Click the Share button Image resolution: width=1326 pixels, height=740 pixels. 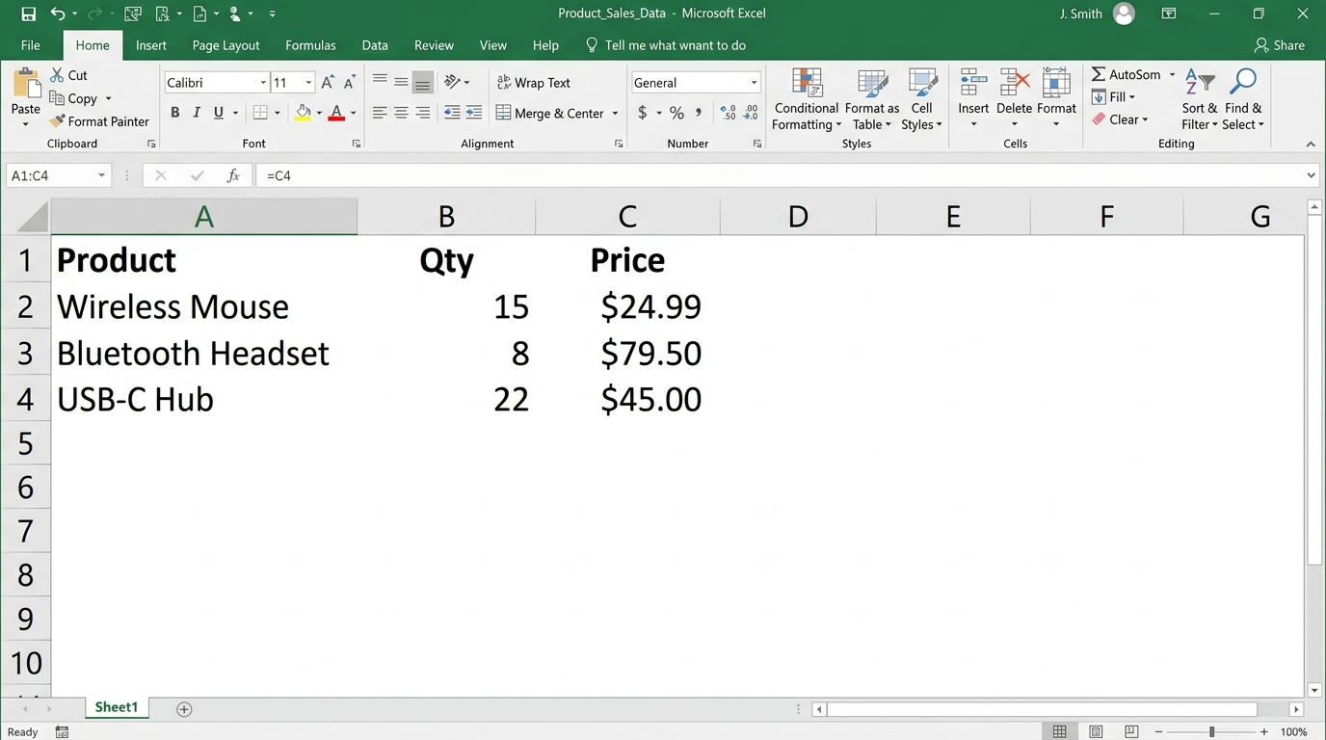(x=1279, y=45)
